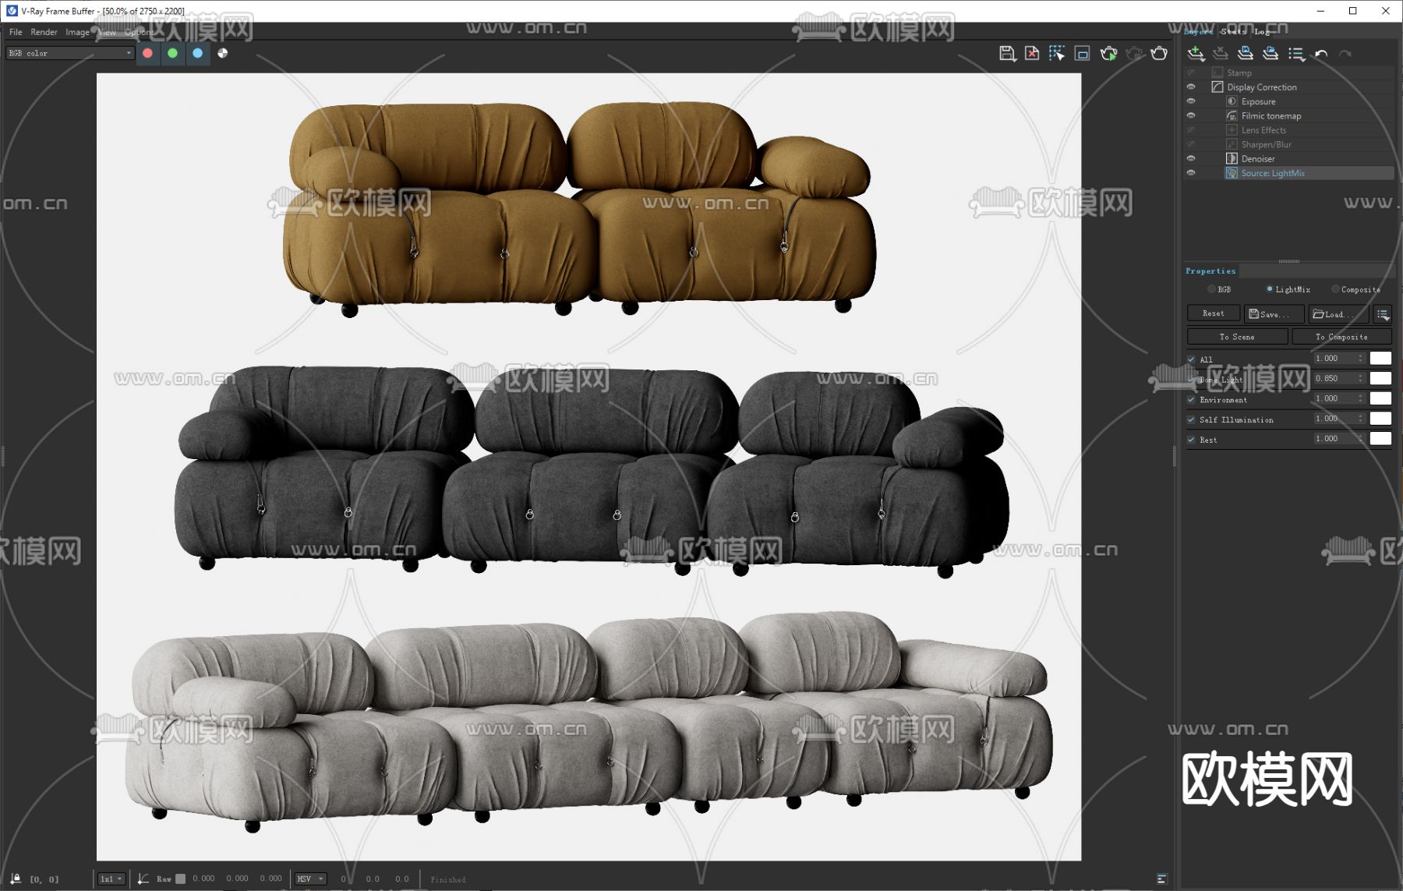
Task: Switch to alpha channel view icon
Action: pos(223,54)
